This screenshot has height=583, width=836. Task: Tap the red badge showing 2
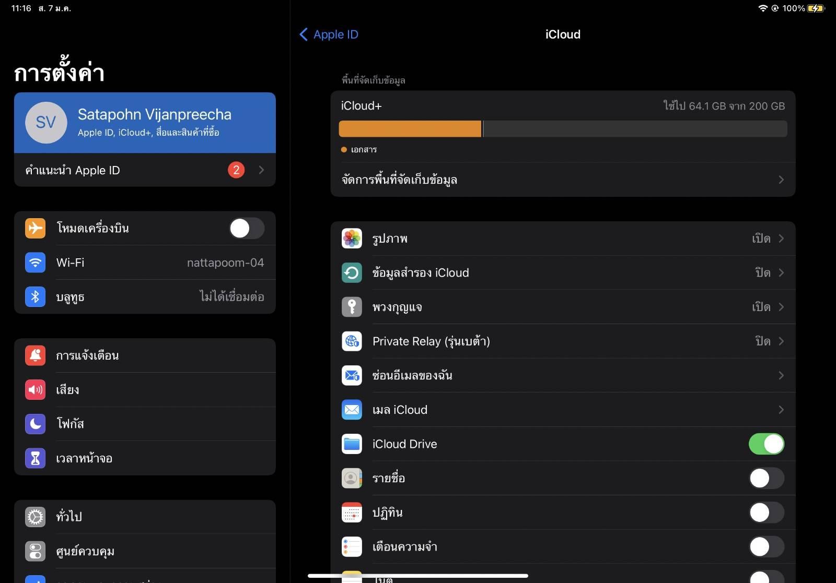[x=236, y=170]
